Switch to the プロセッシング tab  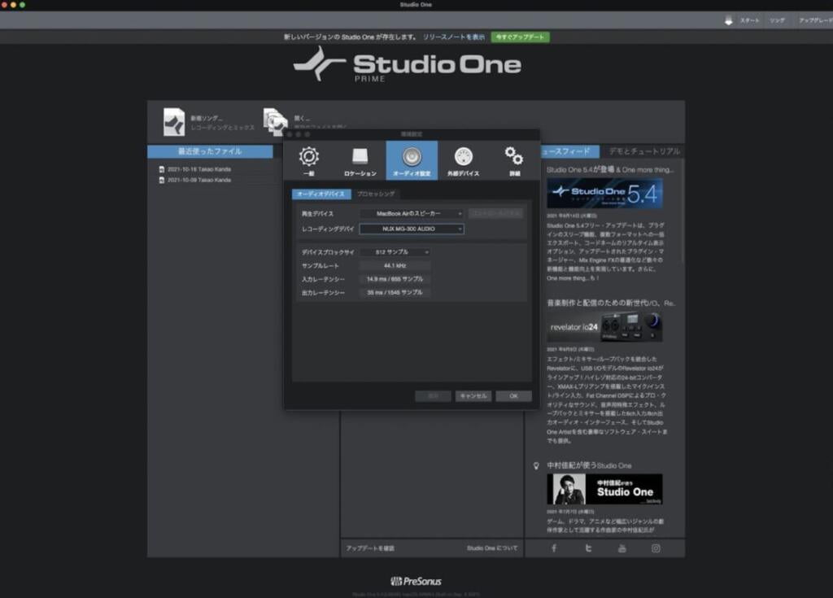click(x=376, y=194)
